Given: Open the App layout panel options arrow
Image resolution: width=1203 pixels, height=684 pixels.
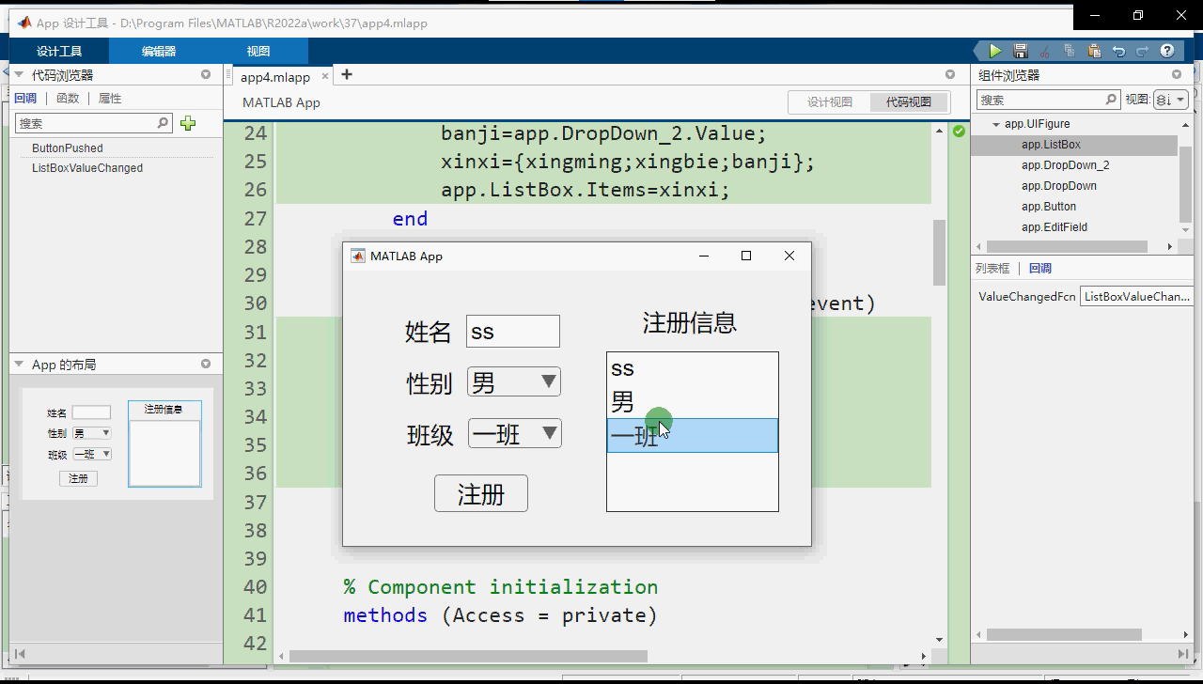Looking at the screenshot, I should point(206,364).
